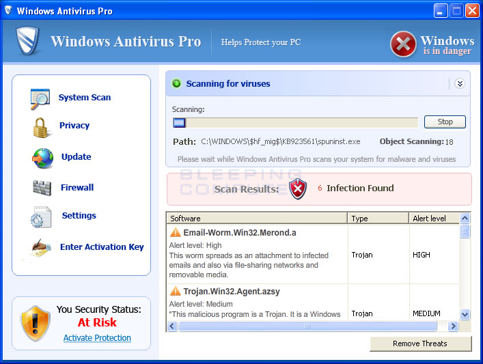Click the warning icon beside Trojan.Win32.Agent.azsy

pos(176,291)
